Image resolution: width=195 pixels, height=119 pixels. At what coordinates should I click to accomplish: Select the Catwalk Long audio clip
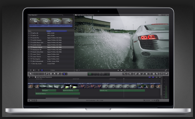[x=122, y=90]
